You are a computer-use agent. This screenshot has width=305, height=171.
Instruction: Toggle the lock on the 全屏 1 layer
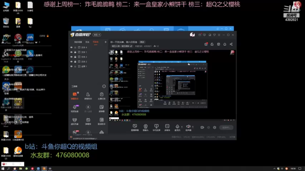point(75,66)
